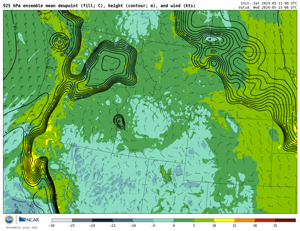The width and height of the screenshot is (300, 231).
Task: Select the plot title '925 hPa ensemble mean dewpoint'
Action: [40, 6]
